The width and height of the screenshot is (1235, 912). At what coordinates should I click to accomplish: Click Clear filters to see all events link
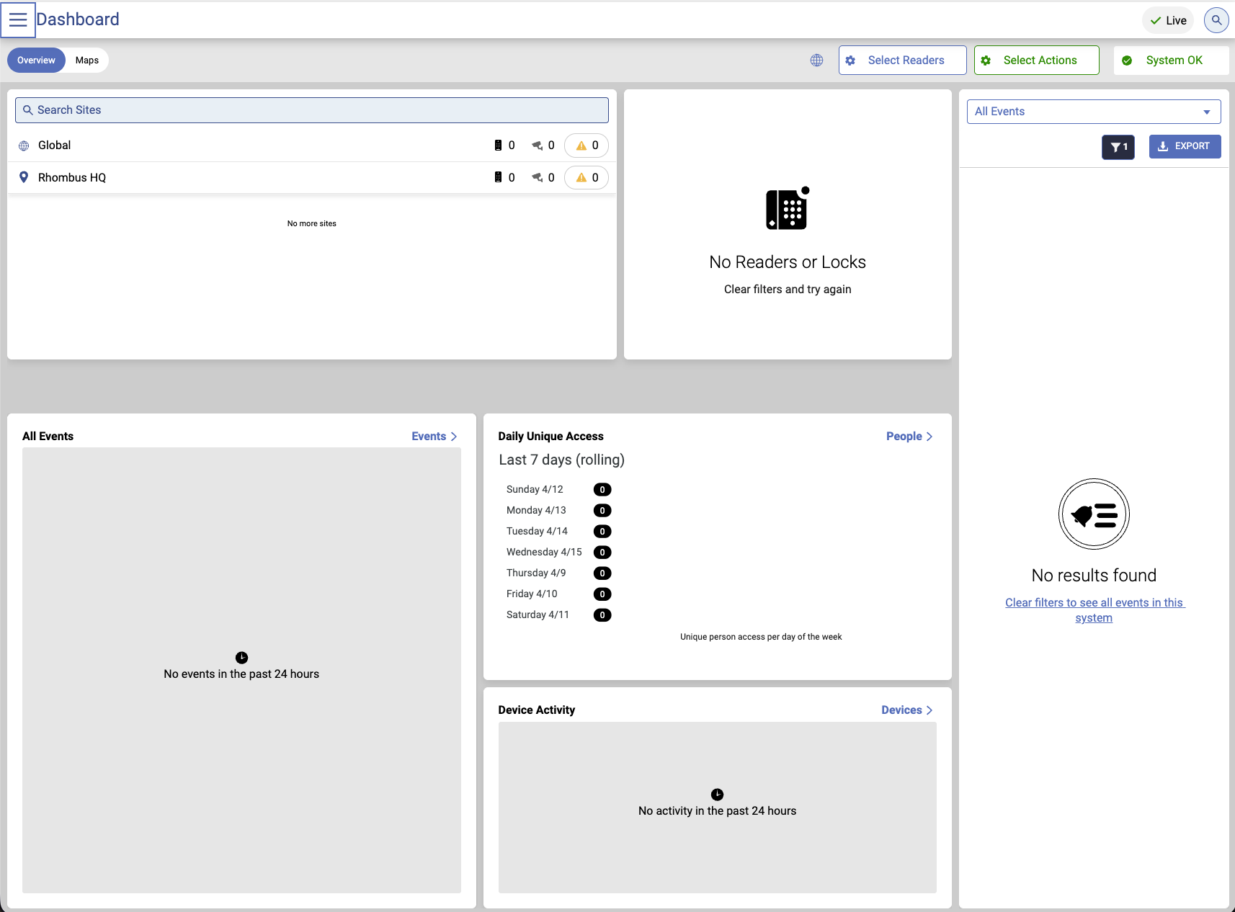(x=1094, y=610)
